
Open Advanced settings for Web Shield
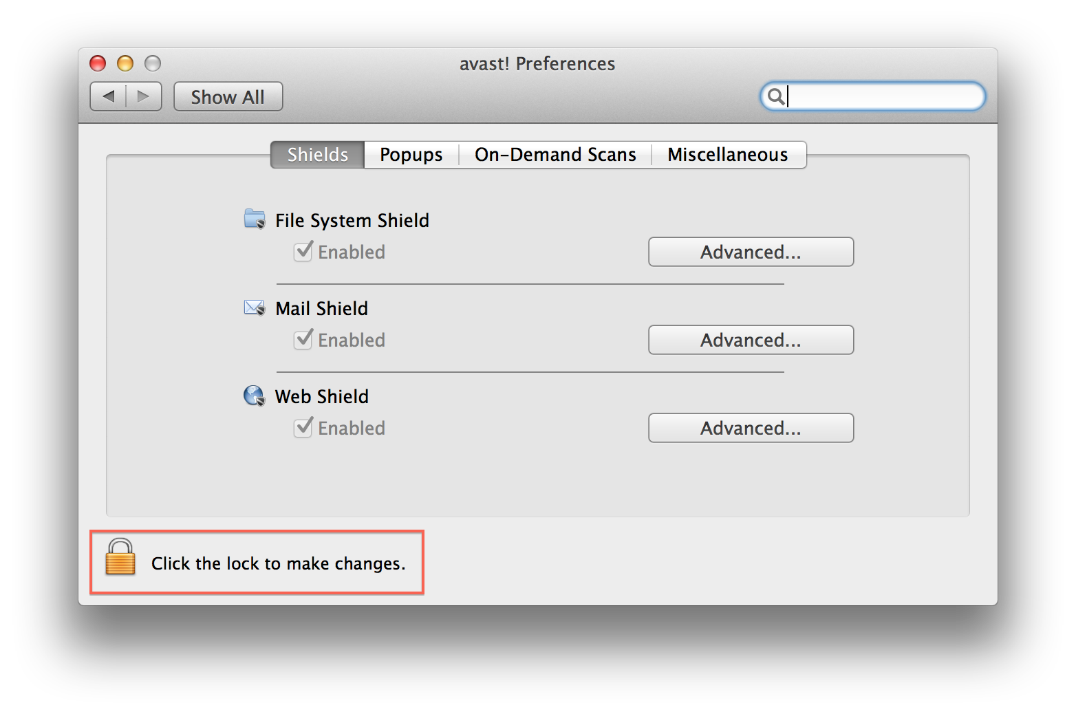click(750, 428)
